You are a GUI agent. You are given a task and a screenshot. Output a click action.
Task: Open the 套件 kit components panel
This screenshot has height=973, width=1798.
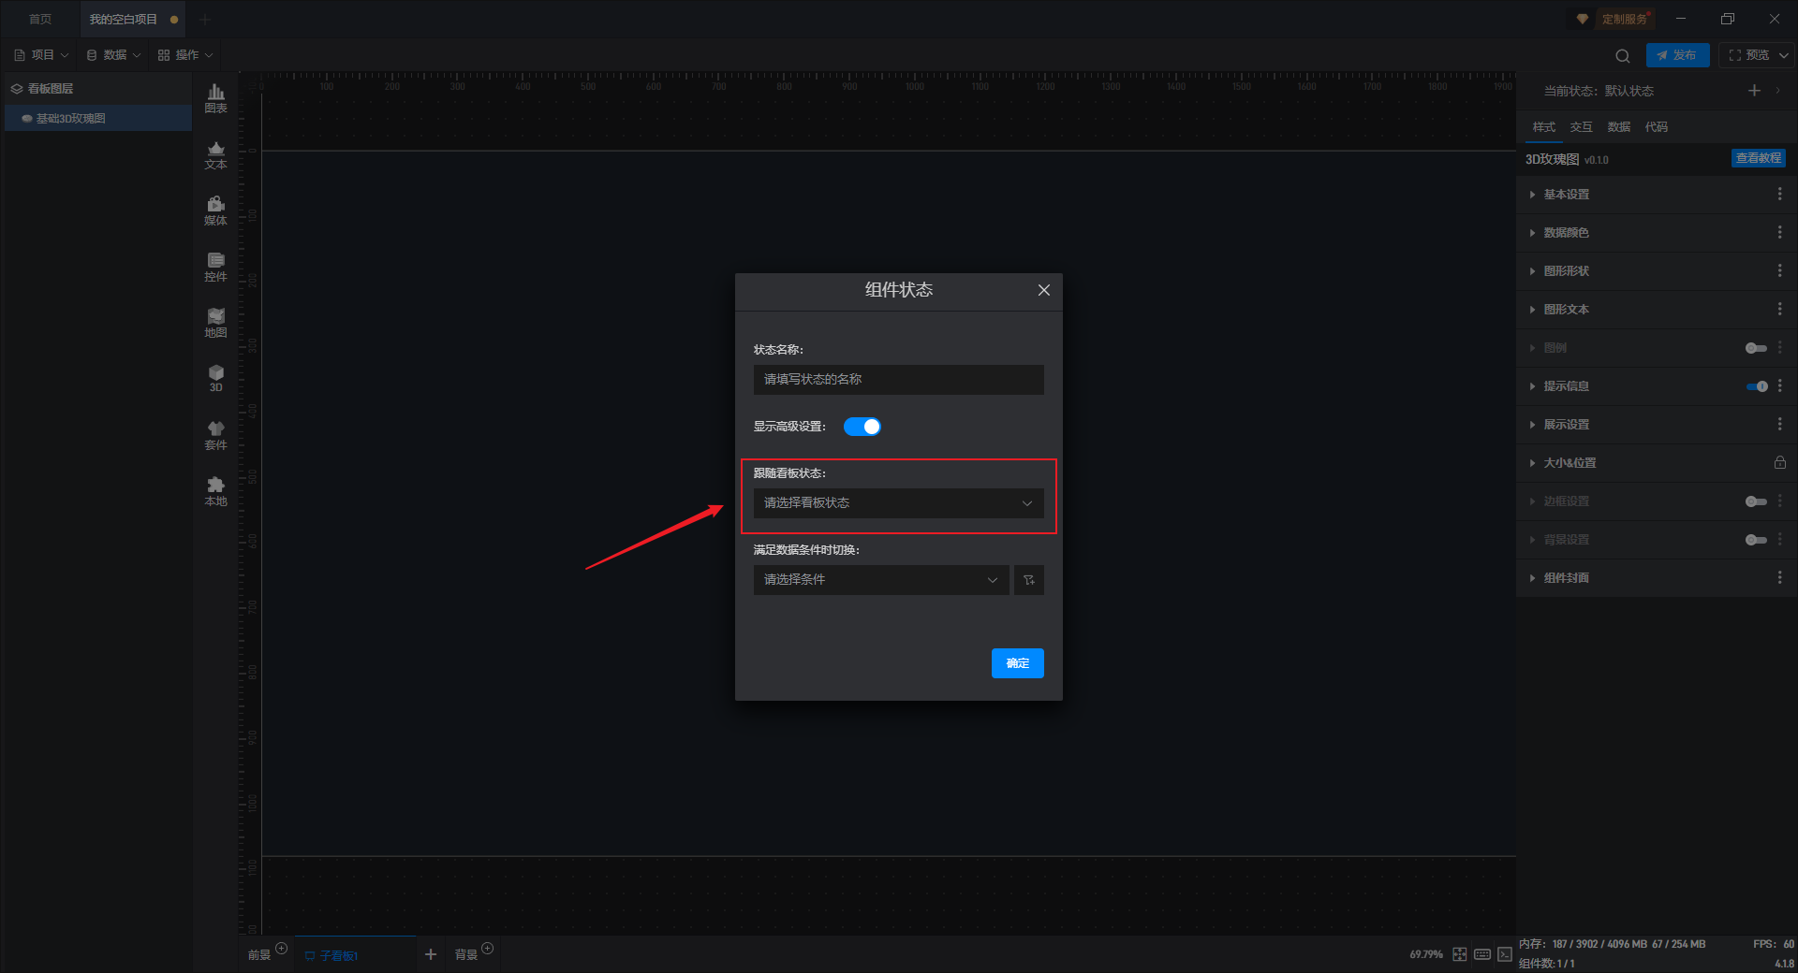(x=215, y=435)
